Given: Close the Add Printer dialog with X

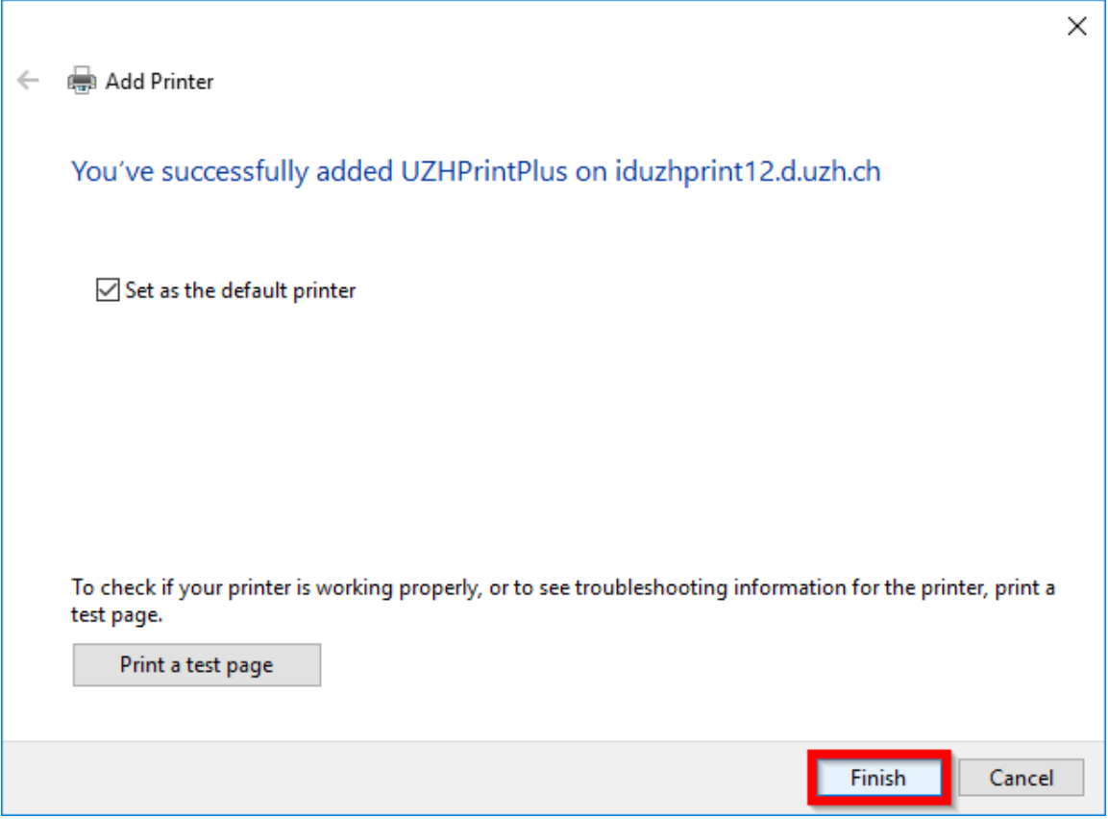Looking at the screenshot, I should pyautogui.click(x=1077, y=27).
